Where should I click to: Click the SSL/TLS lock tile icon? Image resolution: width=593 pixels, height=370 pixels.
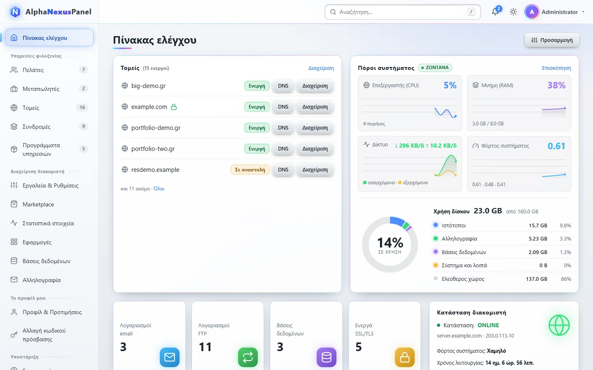click(x=405, y=357)
